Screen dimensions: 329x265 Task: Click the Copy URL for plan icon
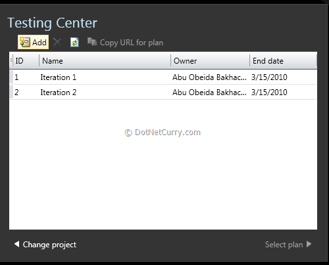(x=92, y=41)
